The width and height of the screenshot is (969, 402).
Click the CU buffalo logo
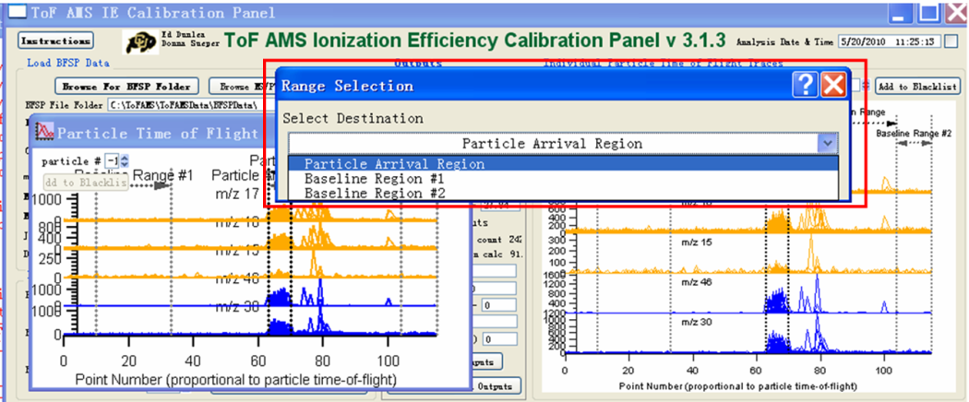point(140,41)
